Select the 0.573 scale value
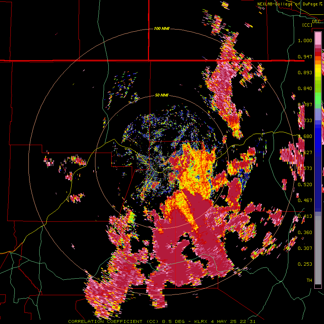Viewport: 324px width, 324px height. point(305,168)
